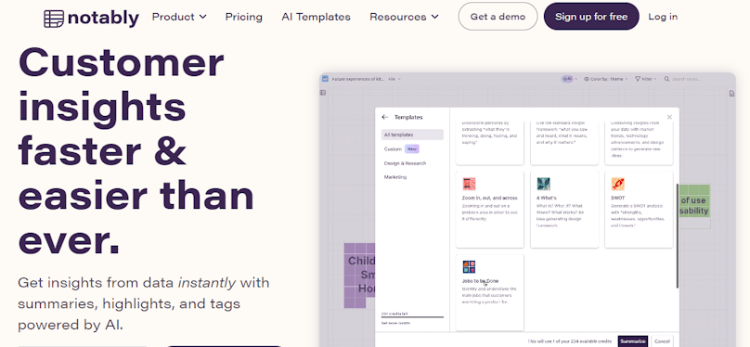Close the Templates dialog with X
This screenshot has width=750, height=347.
669,117
